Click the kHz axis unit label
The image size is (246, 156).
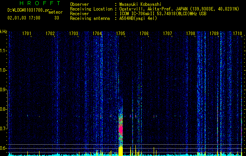point(4,32)
